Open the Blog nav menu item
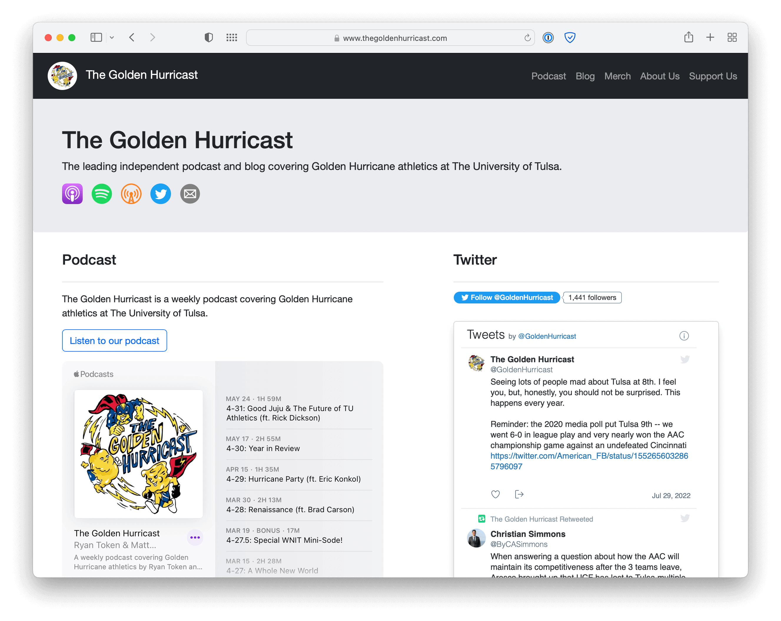781x621 pixels. click(585, 76)
